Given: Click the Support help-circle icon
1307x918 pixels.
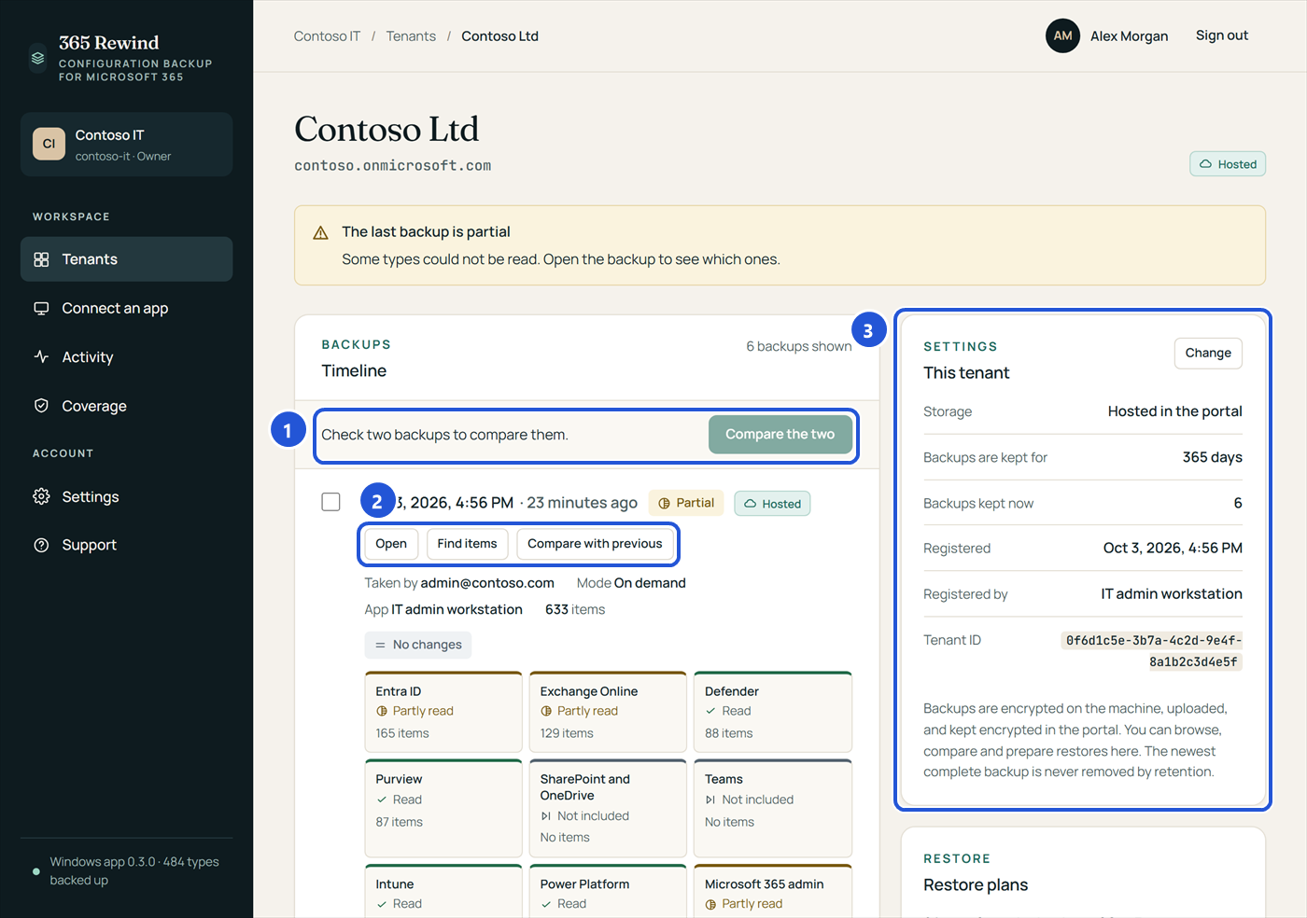Looking at the screenshot, I should point(41,545).
